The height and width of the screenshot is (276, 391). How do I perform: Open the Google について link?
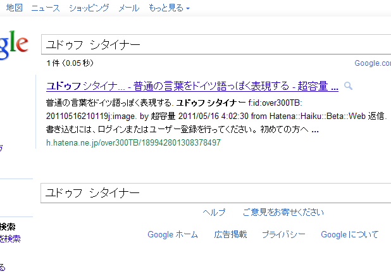pyautogui.click(x=350, y=235)
